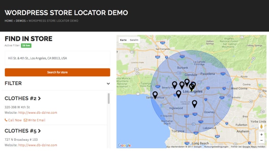Click the Long Beach label on map
The image size is (269, 151).
(201, 143)
